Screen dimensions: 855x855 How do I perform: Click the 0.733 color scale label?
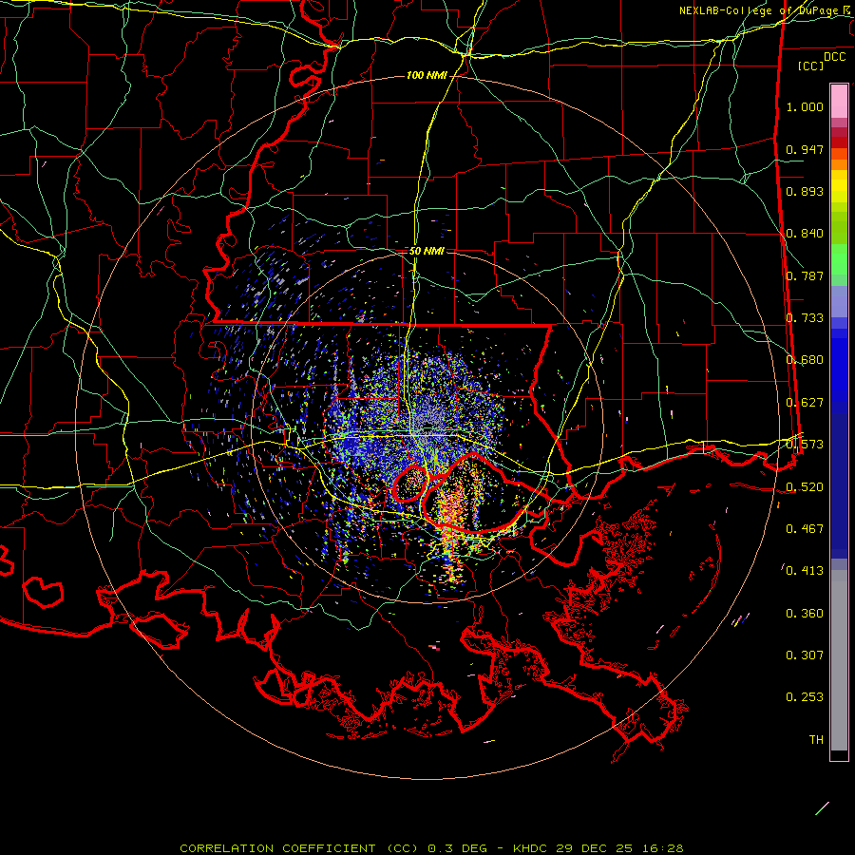point(805,318)
